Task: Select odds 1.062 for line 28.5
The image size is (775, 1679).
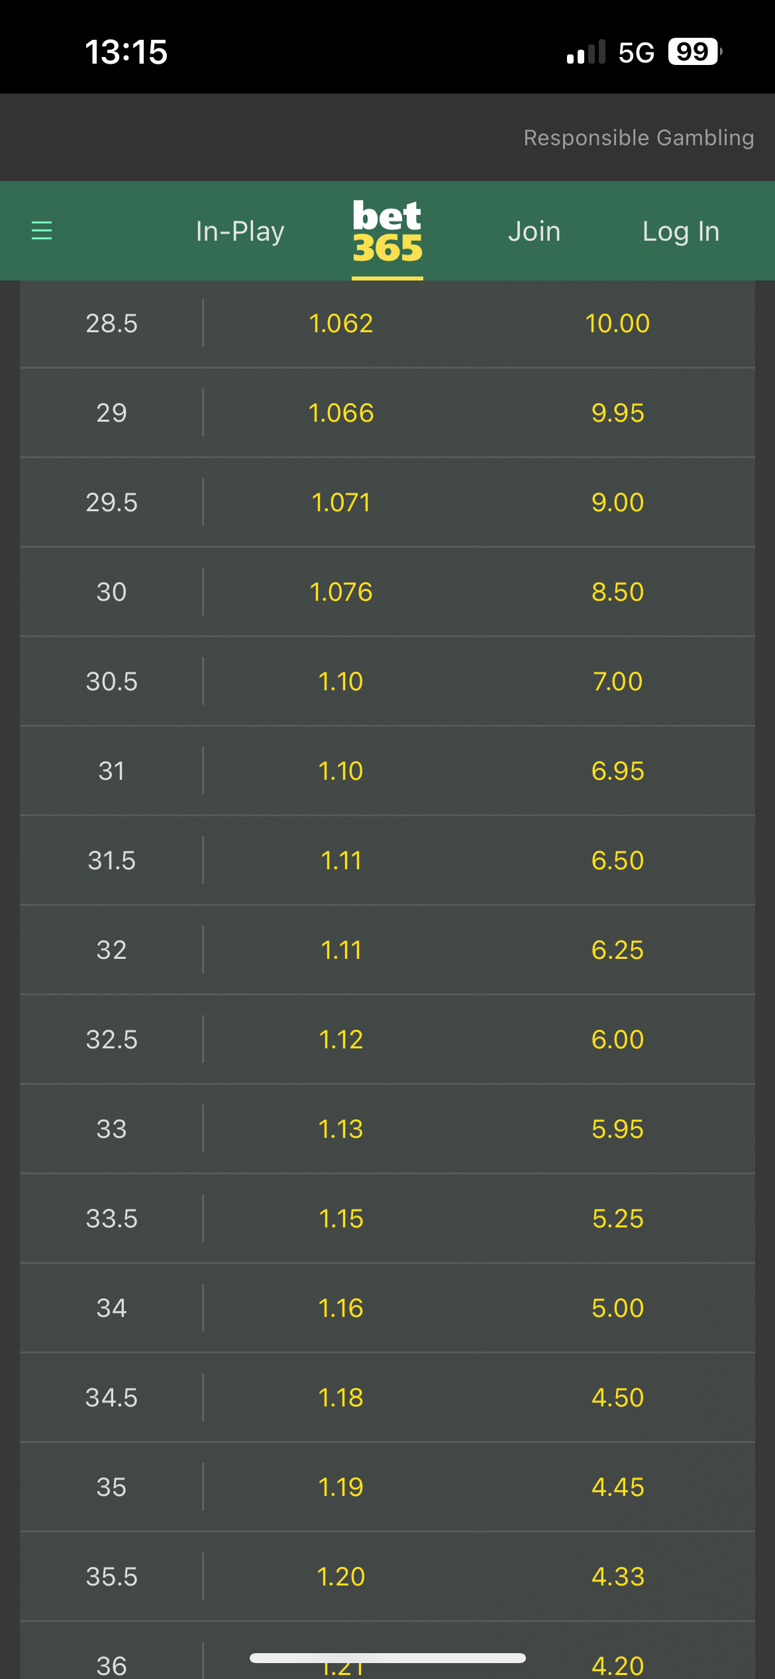Action: pos(341,324)
